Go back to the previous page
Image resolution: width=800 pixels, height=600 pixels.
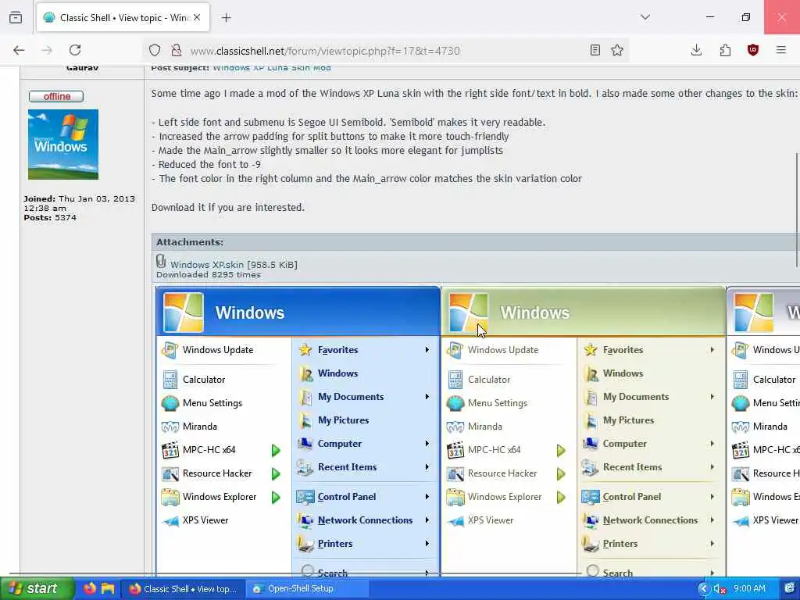(19, 50)
